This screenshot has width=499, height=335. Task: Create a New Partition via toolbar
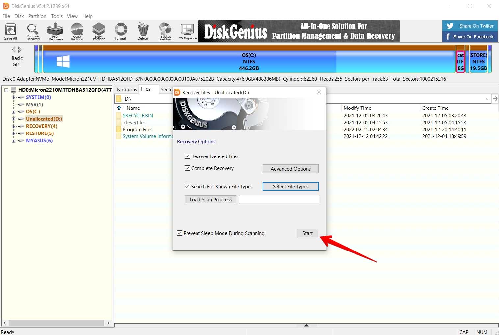[99, 32]
